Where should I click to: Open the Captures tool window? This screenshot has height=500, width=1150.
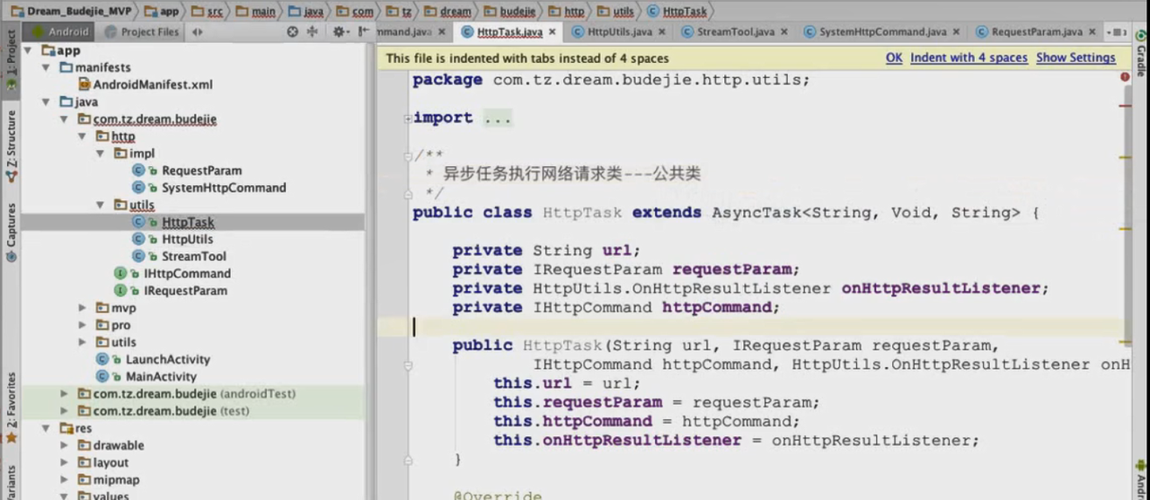(x=11, y=232)
